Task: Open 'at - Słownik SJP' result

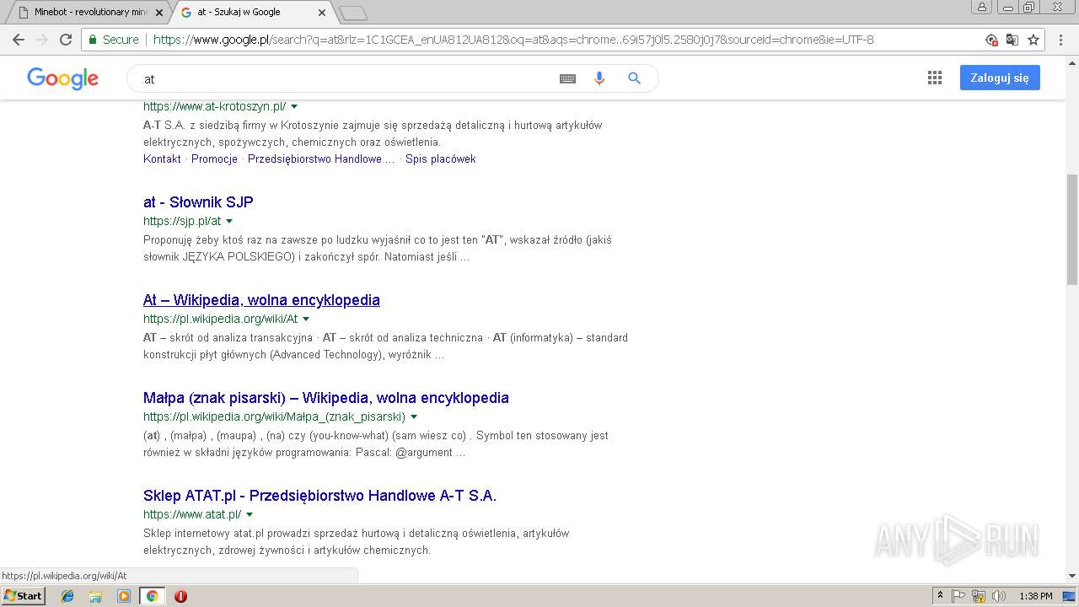Action: click(x=198, y=202)
